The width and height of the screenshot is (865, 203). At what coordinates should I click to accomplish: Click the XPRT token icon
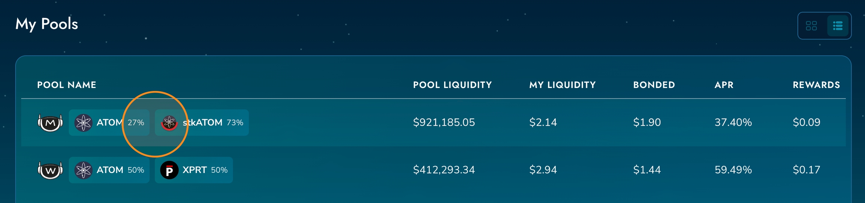coord(169,170)
